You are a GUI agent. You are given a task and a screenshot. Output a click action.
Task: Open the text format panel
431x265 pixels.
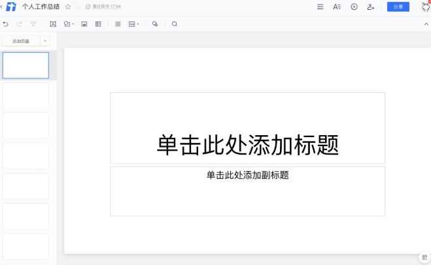337,7
